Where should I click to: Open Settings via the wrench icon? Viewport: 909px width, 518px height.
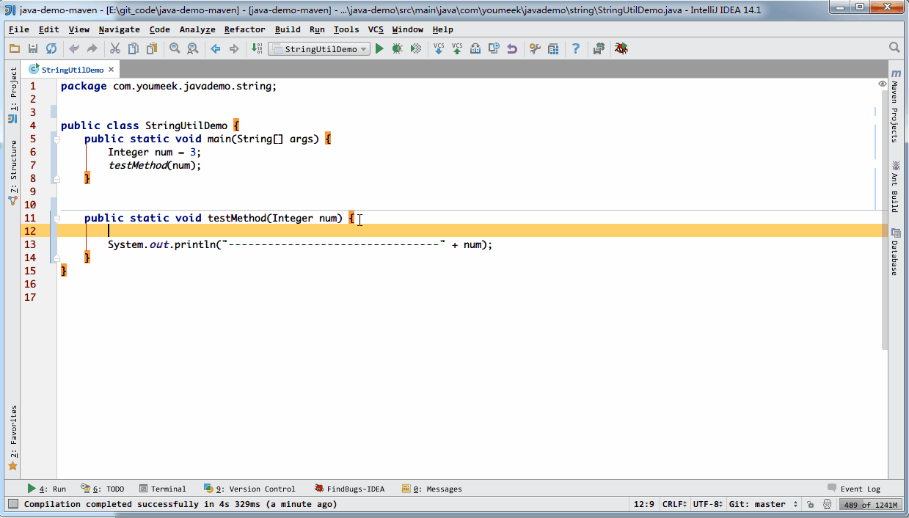[x=535, y=48]
